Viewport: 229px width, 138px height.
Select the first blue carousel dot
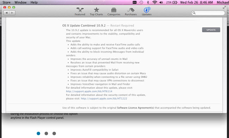(38, 133)
